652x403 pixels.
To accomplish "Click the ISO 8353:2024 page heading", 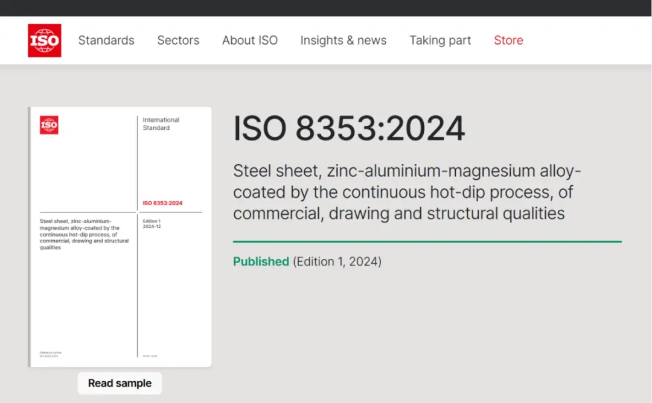I will [x=348, y=129].
